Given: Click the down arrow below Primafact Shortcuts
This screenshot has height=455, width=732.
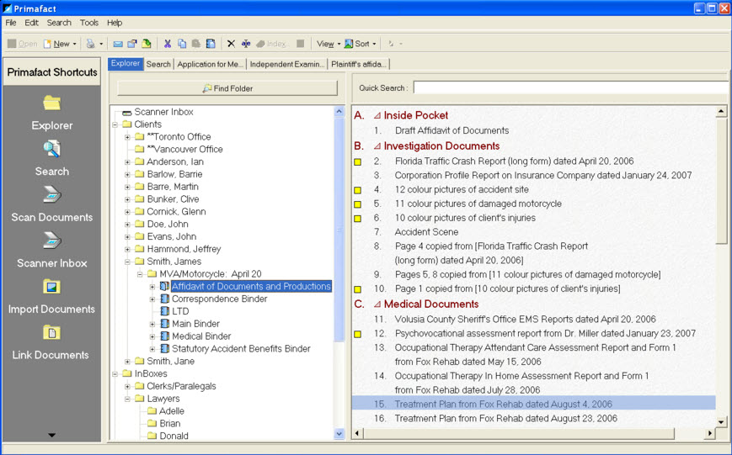Looking at the screenshot, I should (52, 435).
